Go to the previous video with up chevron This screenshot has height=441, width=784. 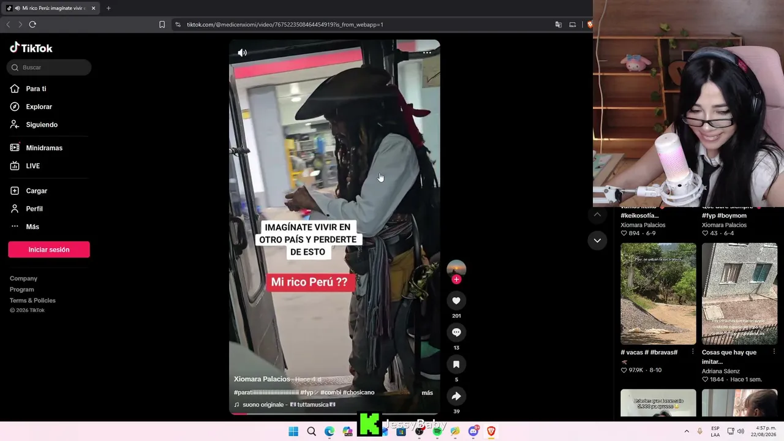(597, 214)
